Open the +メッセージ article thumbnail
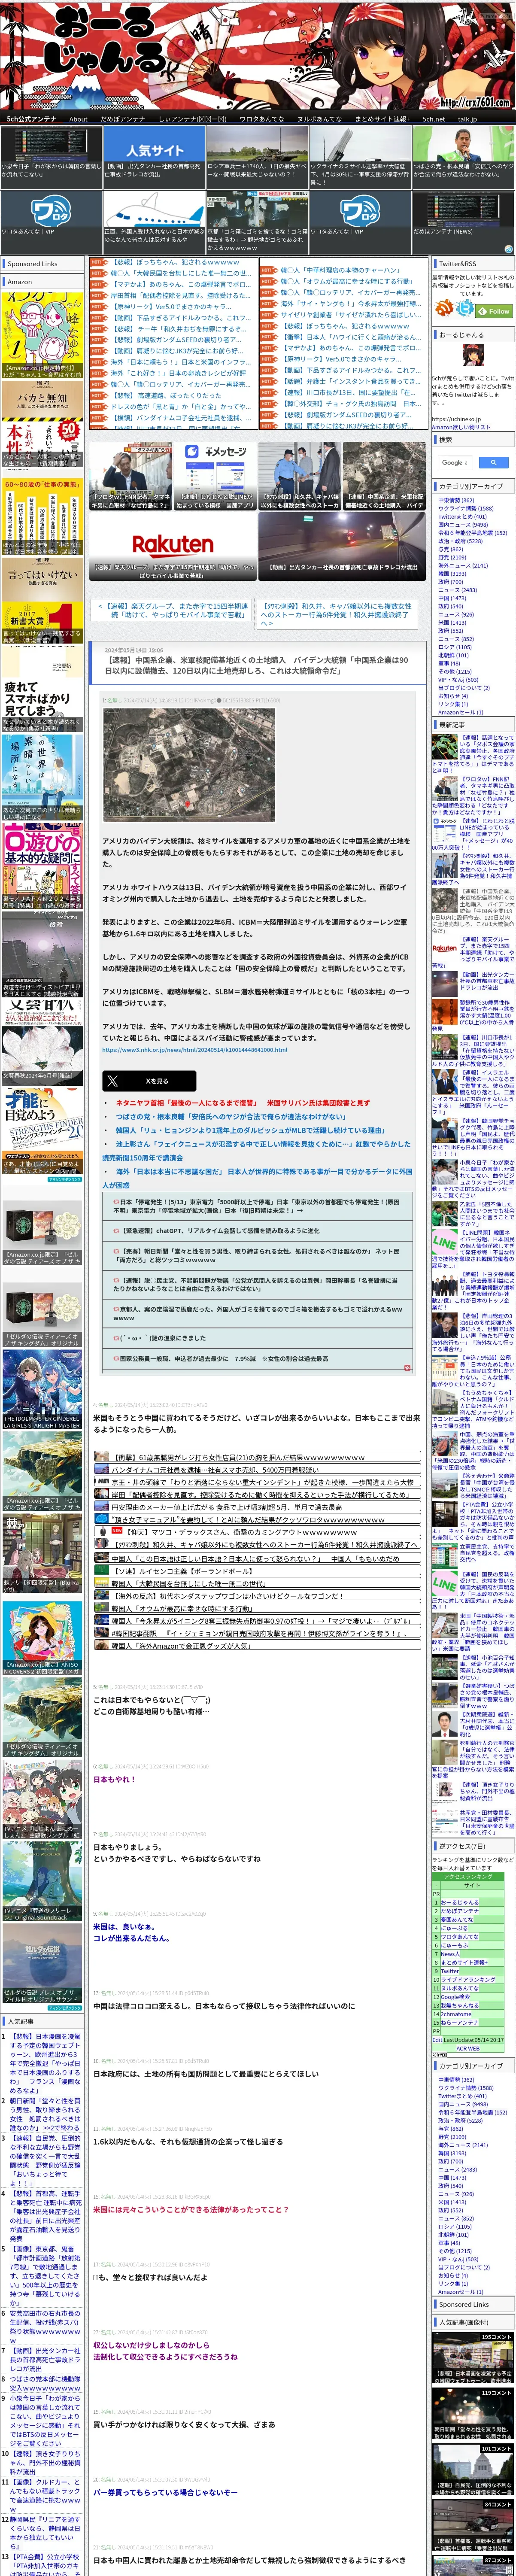 214,476
